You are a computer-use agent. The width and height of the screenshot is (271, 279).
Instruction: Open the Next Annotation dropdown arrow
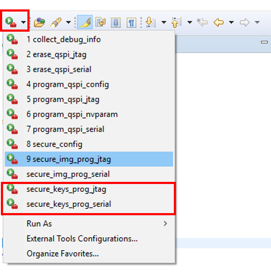point(164,22)
